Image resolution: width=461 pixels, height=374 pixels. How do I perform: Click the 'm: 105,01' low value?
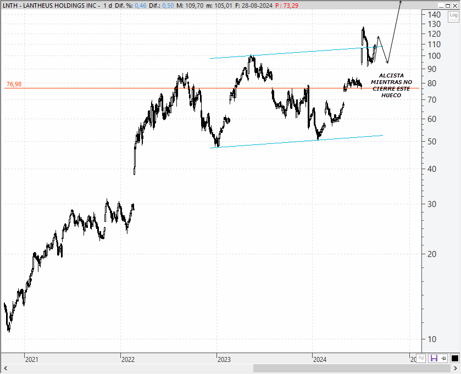tap(219, 5)
